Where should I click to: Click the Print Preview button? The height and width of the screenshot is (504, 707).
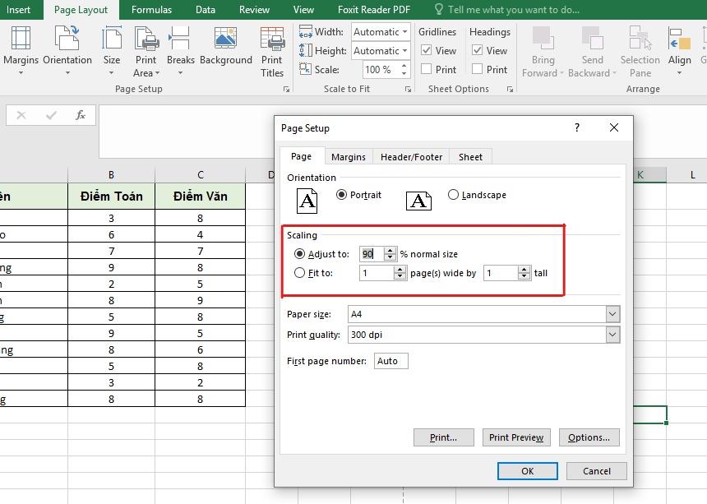tap(516, 437)
